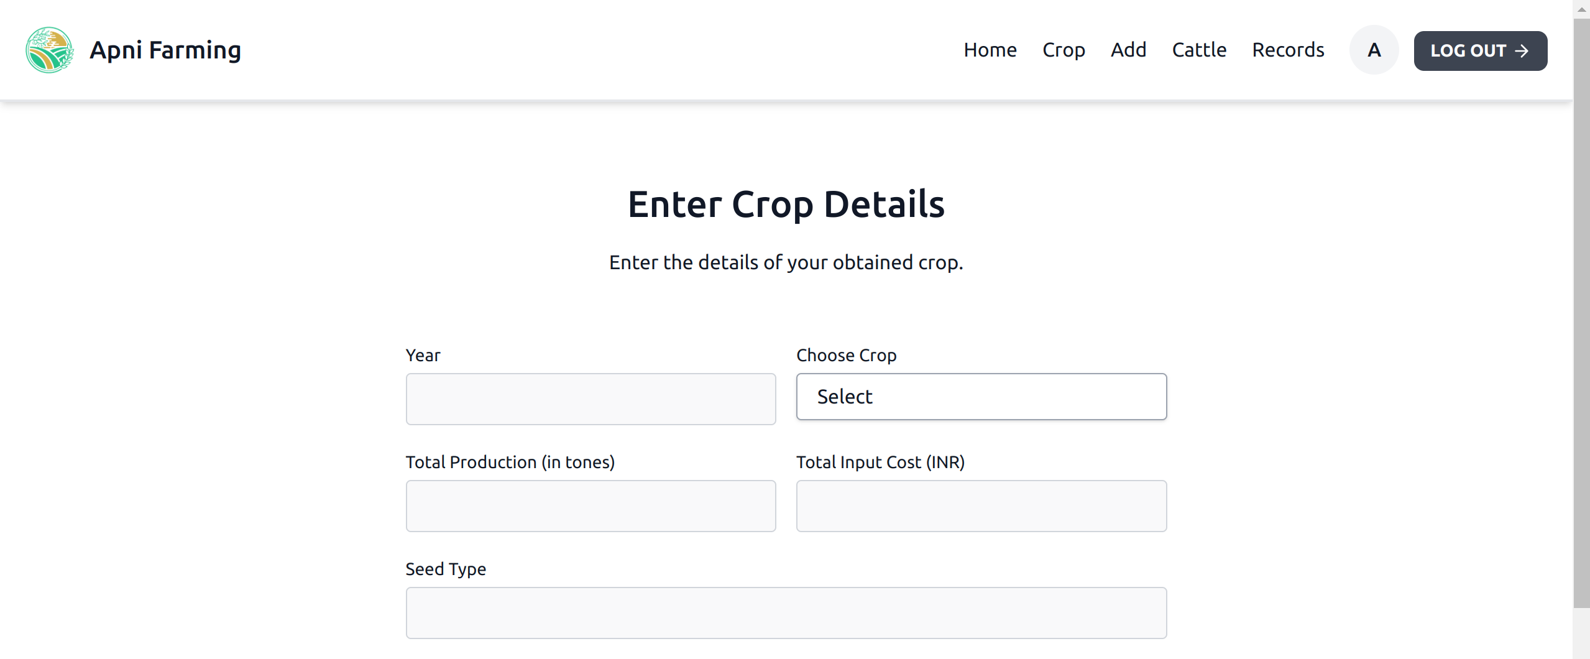Open the Choose Crop dropdown showing Select
Image resolution: width=1590 pixels, height=659 pixels.
pyautogui.click(x=981, y=397)
